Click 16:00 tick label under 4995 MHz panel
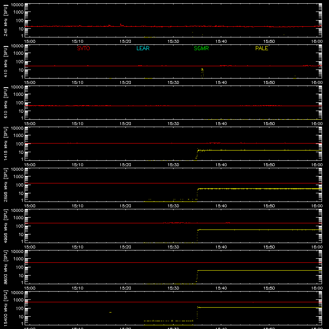329x329 pixels. (x=317, y=247)
